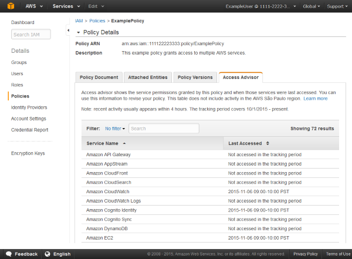Open Users in the sidebar
Viewport: 352px width, 259px height.
[x=17, y=73]
